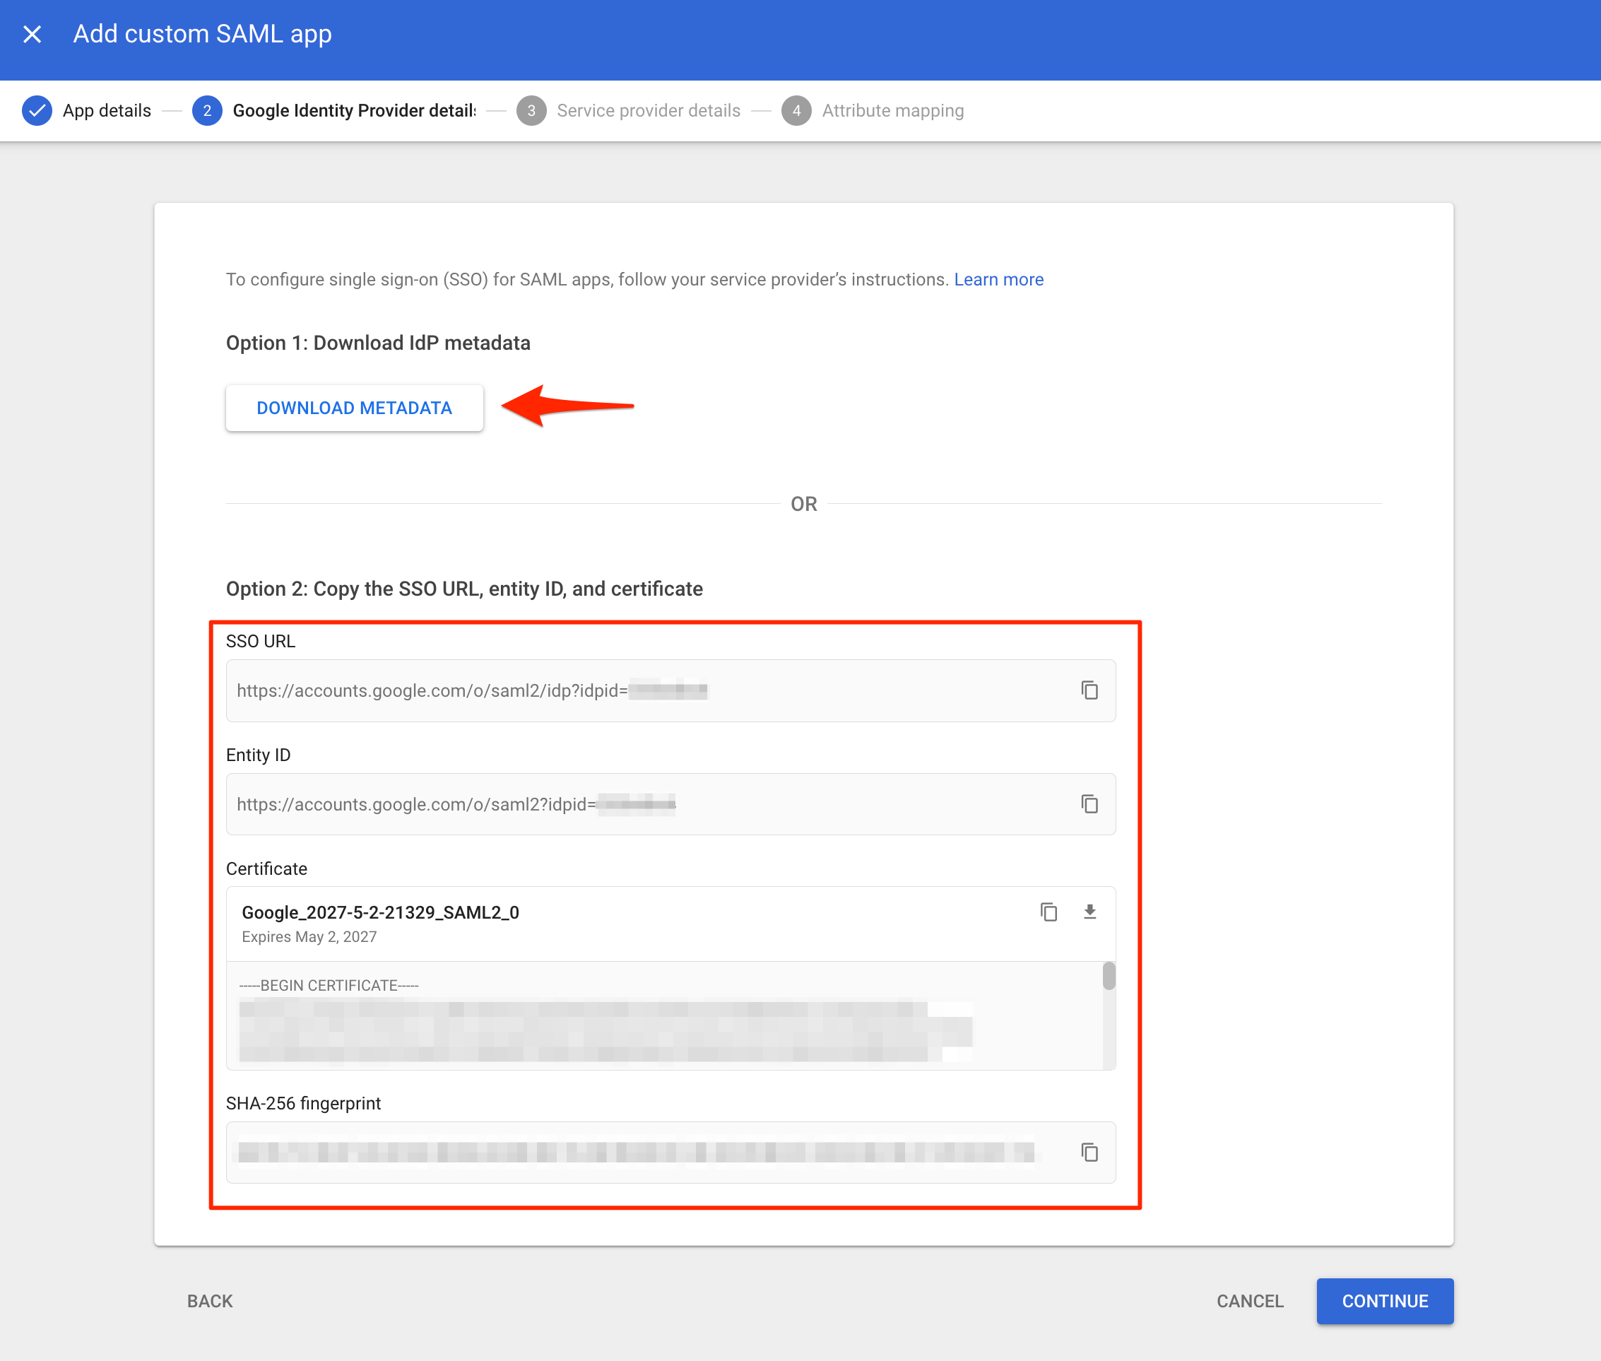Select certificate name Google_2027-5-2-21329_SAML2_0
The height and width of the screenshot is (1361, 1601).
[380, 912]
